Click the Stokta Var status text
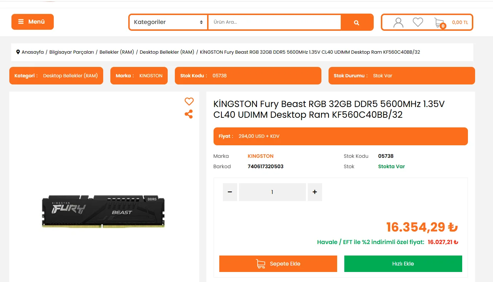The image size is (493, 282). (392, 166)
